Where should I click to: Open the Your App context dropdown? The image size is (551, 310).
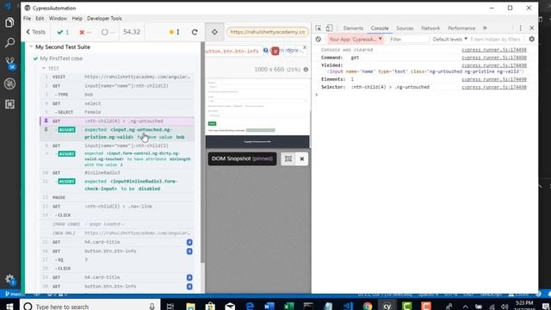point(355,39)
